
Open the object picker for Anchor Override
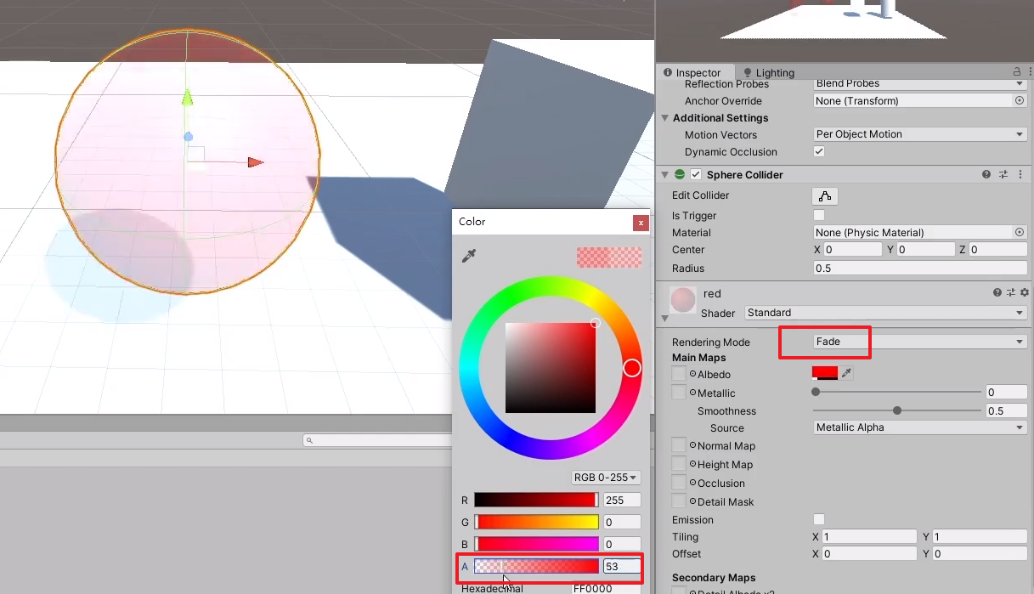coord(1020,100)
